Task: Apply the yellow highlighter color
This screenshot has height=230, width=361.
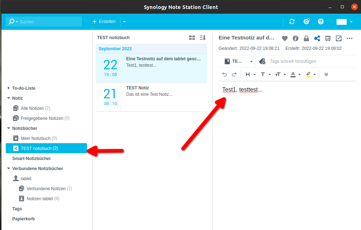Action: (308, 74)
